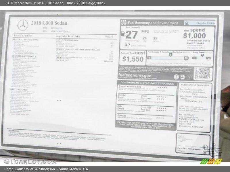Click the 10 end of the greenhouse gas scale
This screenshot has width=230, height=172.
(x=186, y=58)
